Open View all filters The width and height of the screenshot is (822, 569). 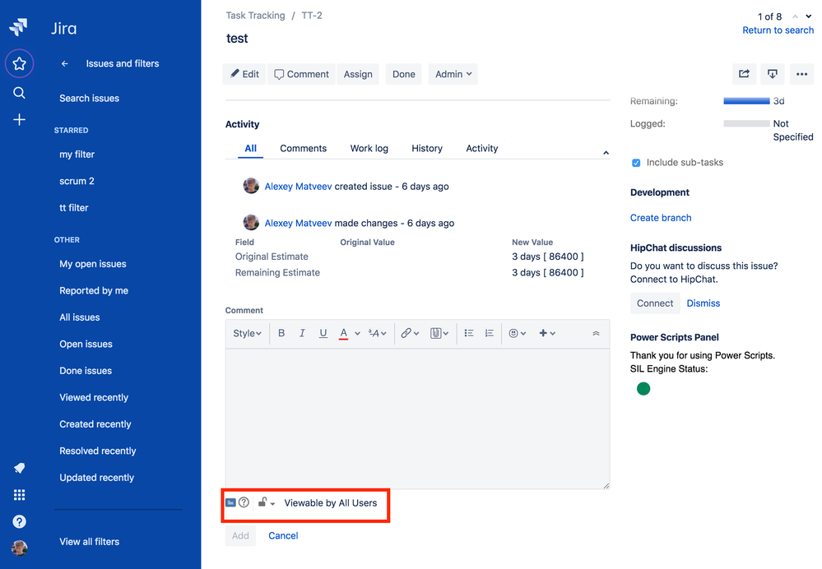pos(89,541)
